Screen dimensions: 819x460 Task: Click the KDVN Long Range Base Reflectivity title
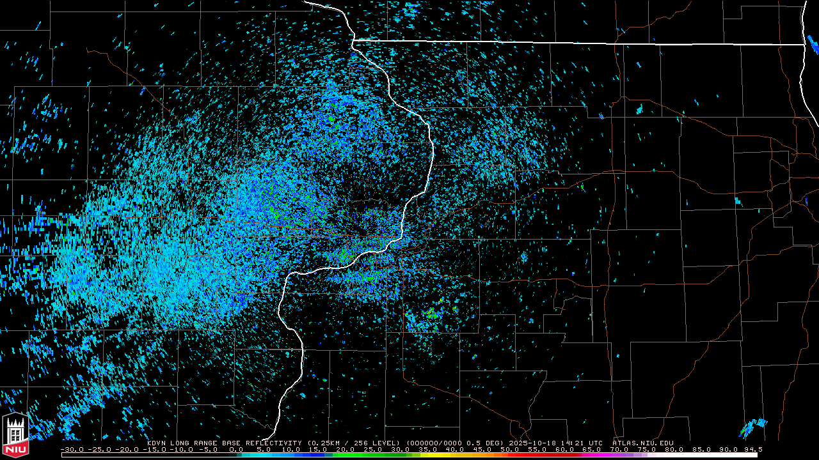click(224, 443)
